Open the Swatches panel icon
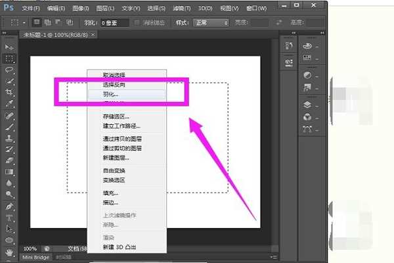This screenshot has width=394, height=263. [x=307, y=58]
